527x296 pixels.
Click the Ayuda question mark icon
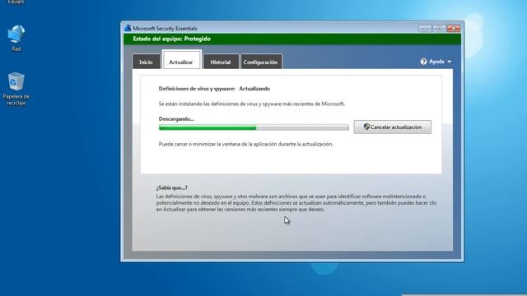423,62
